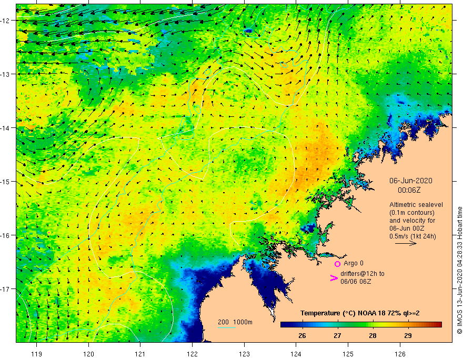Click the red end of temperature colorbar
Viewport: 463px width, 358px height.
point(437,325)
